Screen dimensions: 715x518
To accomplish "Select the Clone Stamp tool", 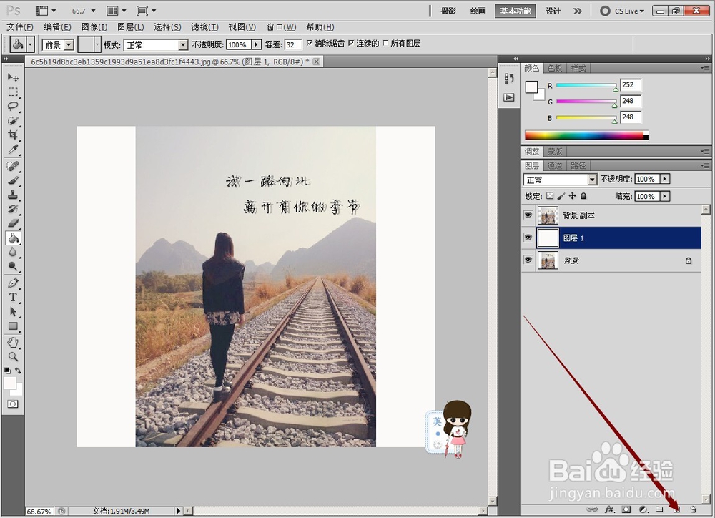I will click(x=13, y=195).
